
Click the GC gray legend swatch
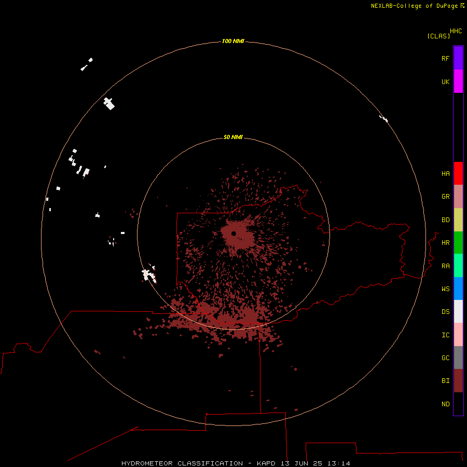click(458, 358)
